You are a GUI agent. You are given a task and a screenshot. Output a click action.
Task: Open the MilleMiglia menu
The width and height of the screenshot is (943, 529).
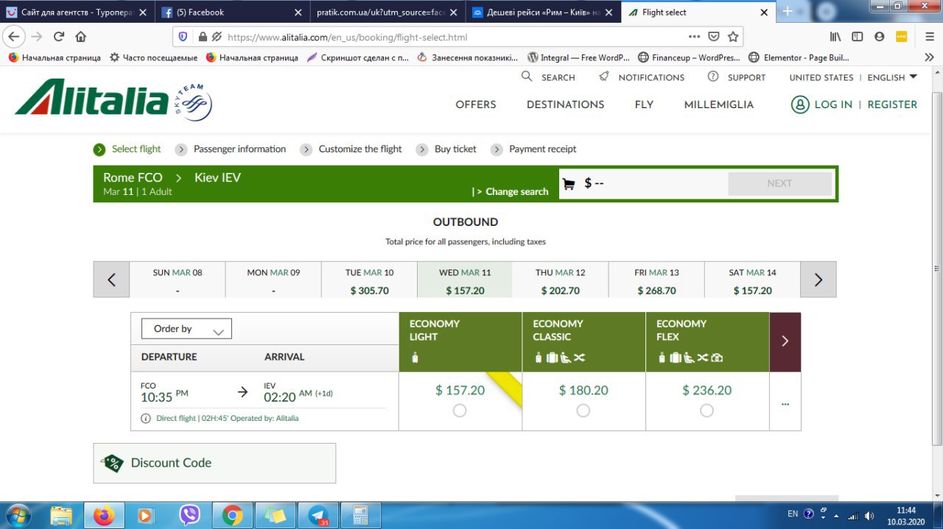pos(719,104)
